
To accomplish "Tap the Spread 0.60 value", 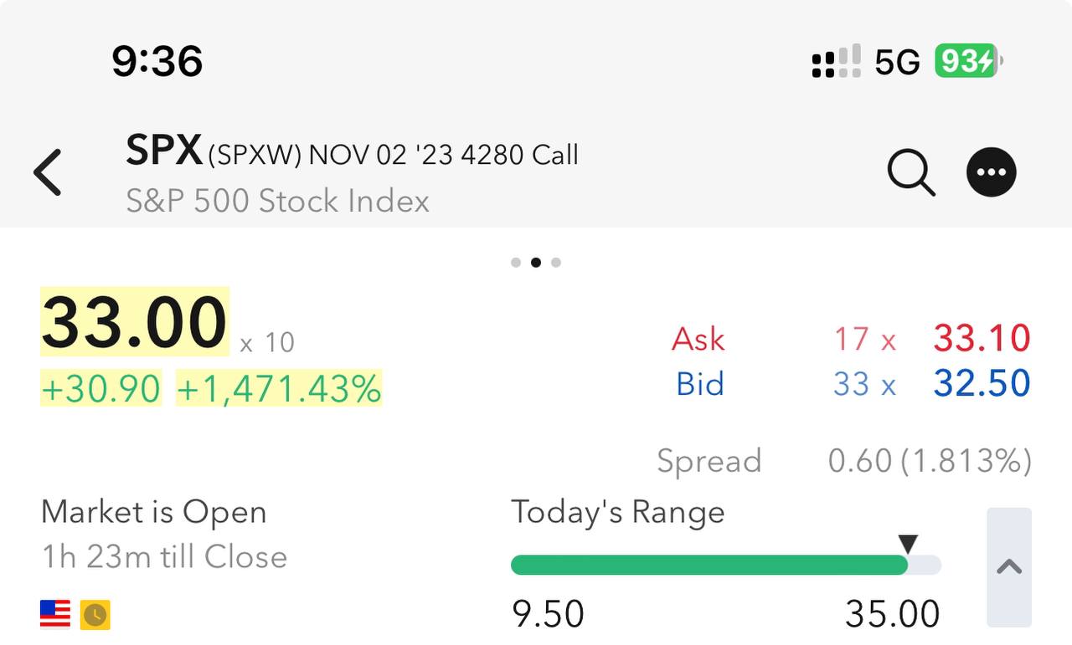I will click(x=930, y=461).
